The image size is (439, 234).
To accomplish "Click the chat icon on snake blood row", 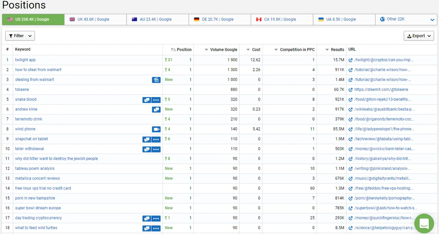I will [147, 100].
